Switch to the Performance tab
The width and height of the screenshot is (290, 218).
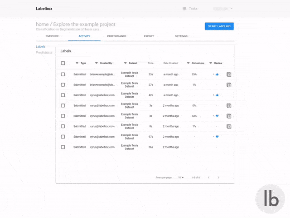117,36
